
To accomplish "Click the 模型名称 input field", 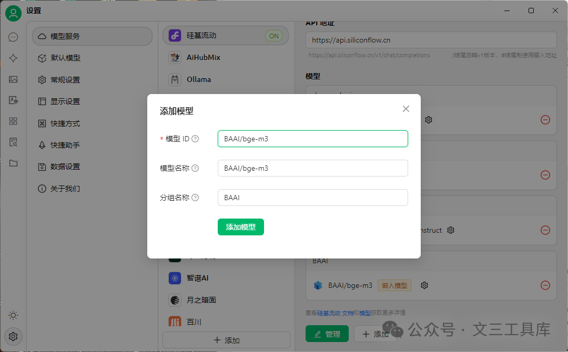I will click(312, 168).
